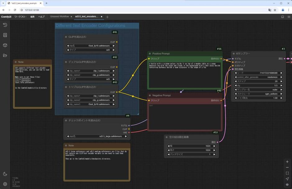292x189 pixels.
Task: Open hamburger menu at top right
Action: [x=289, y=17]
